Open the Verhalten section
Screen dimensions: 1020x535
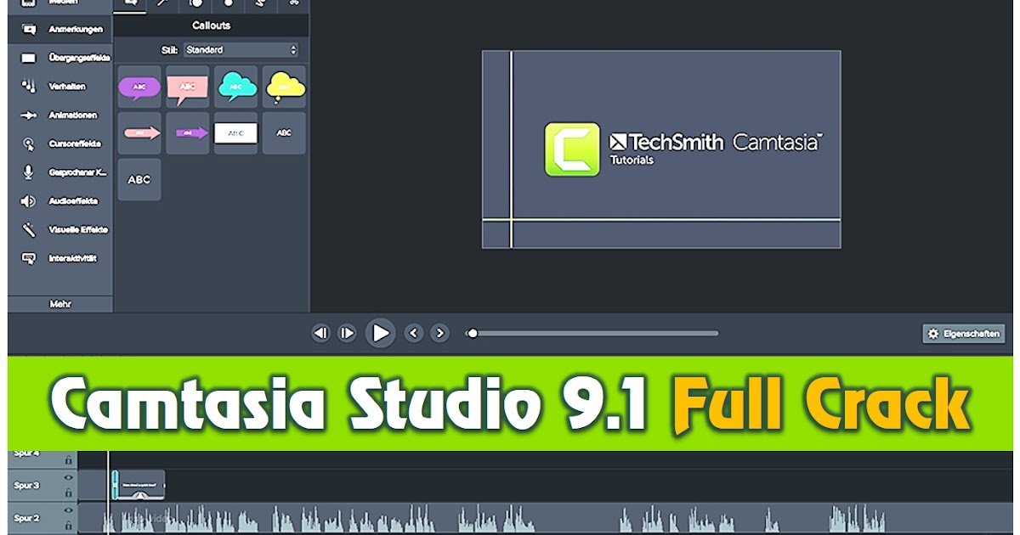coord(59,87)
